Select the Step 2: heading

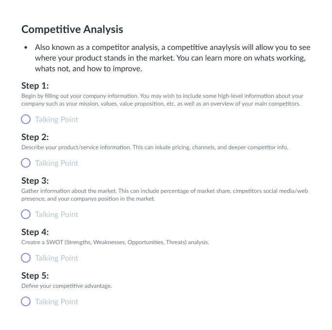[35, 137]
